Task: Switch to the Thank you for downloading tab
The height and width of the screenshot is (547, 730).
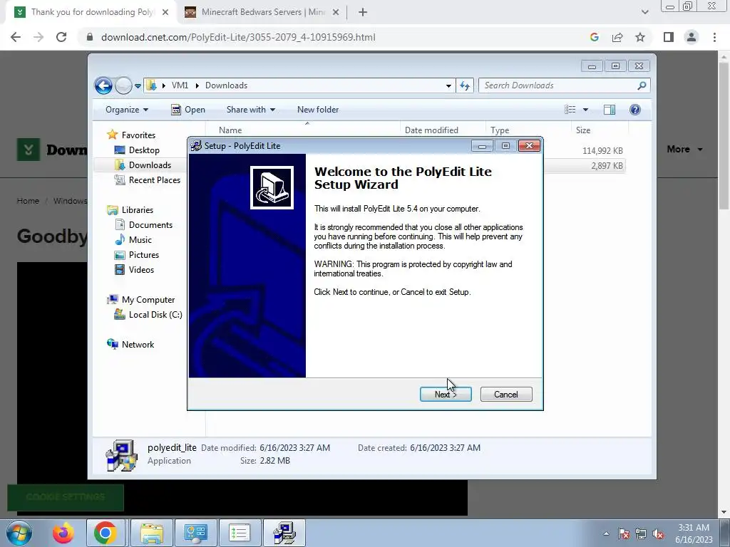Action: (92, 12)
